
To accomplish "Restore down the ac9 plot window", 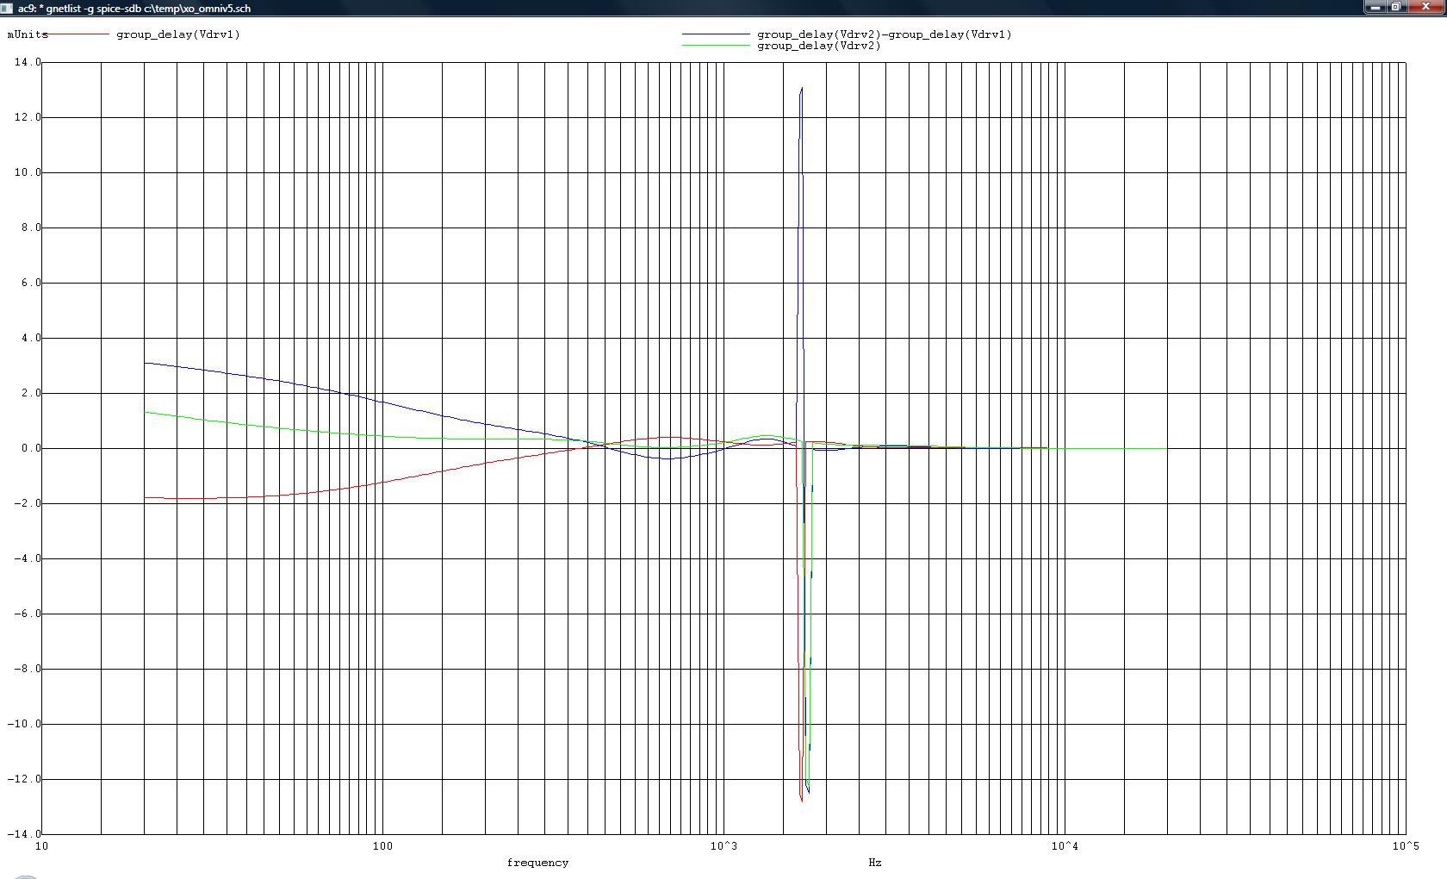I will 1396,7.
